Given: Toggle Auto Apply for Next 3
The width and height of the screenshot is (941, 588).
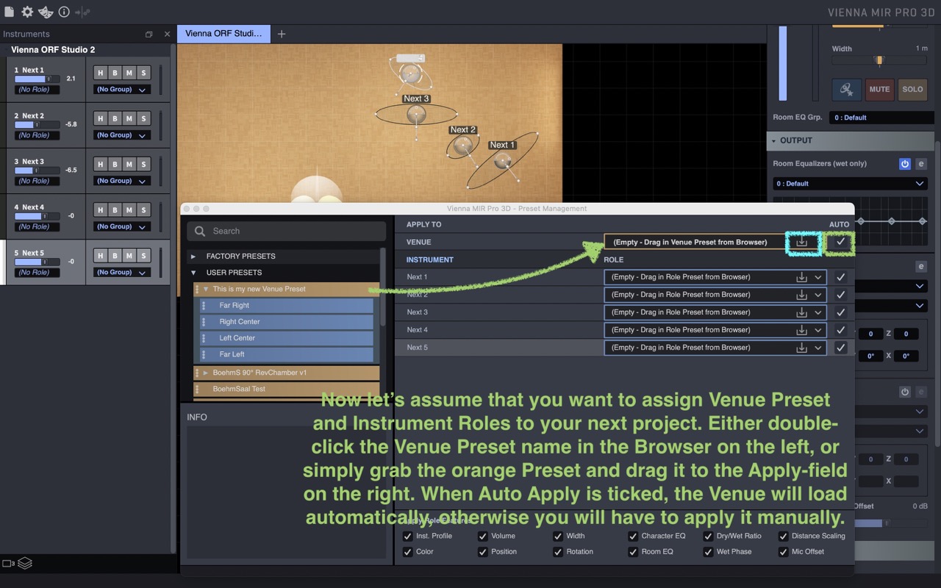Looking at the screenshot, I should click(x=840, y=312).
